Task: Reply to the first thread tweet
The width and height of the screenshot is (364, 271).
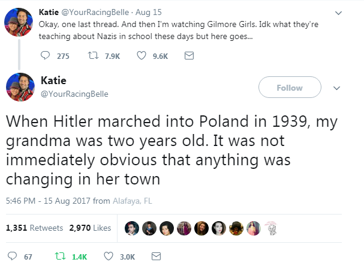Action: click(x=45, y=56)
